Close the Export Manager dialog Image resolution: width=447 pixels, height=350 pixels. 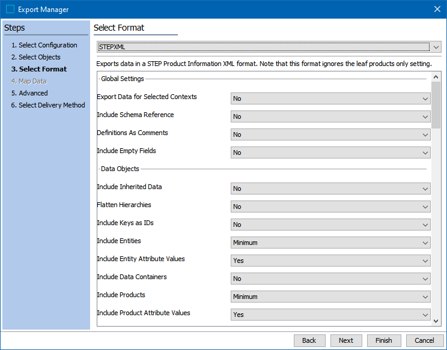pyautogui.click(x=437, y=9)
